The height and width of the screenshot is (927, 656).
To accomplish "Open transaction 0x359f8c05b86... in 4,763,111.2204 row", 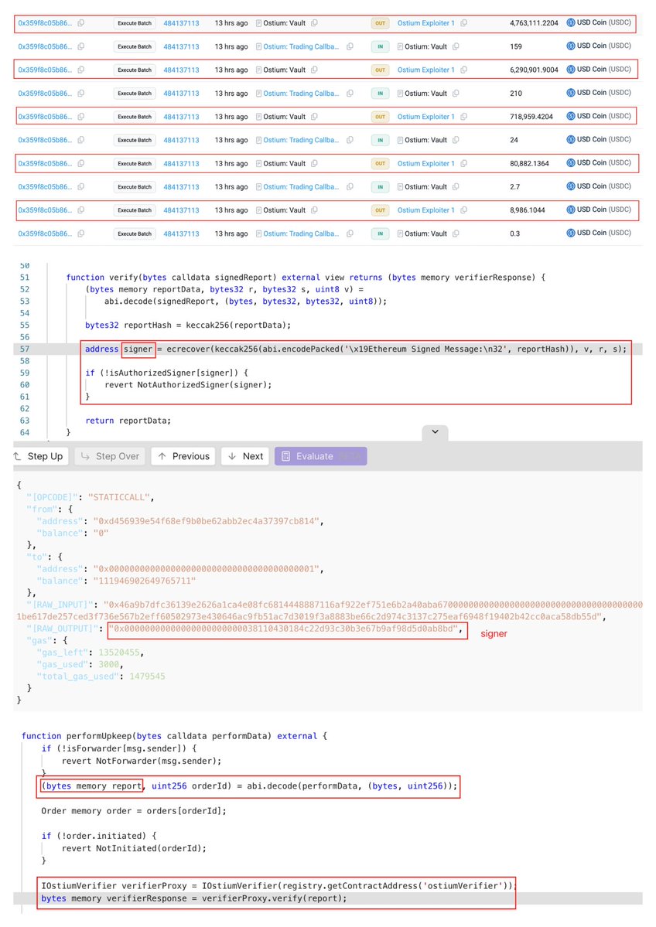I will [x=45, y=23].
